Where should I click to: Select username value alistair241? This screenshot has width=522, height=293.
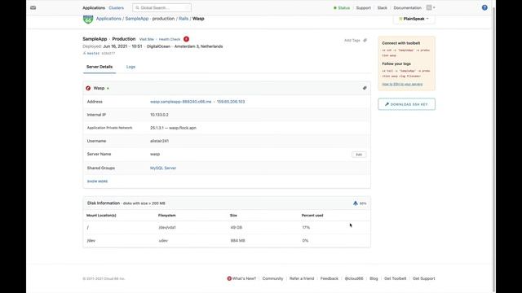point(160,141)
